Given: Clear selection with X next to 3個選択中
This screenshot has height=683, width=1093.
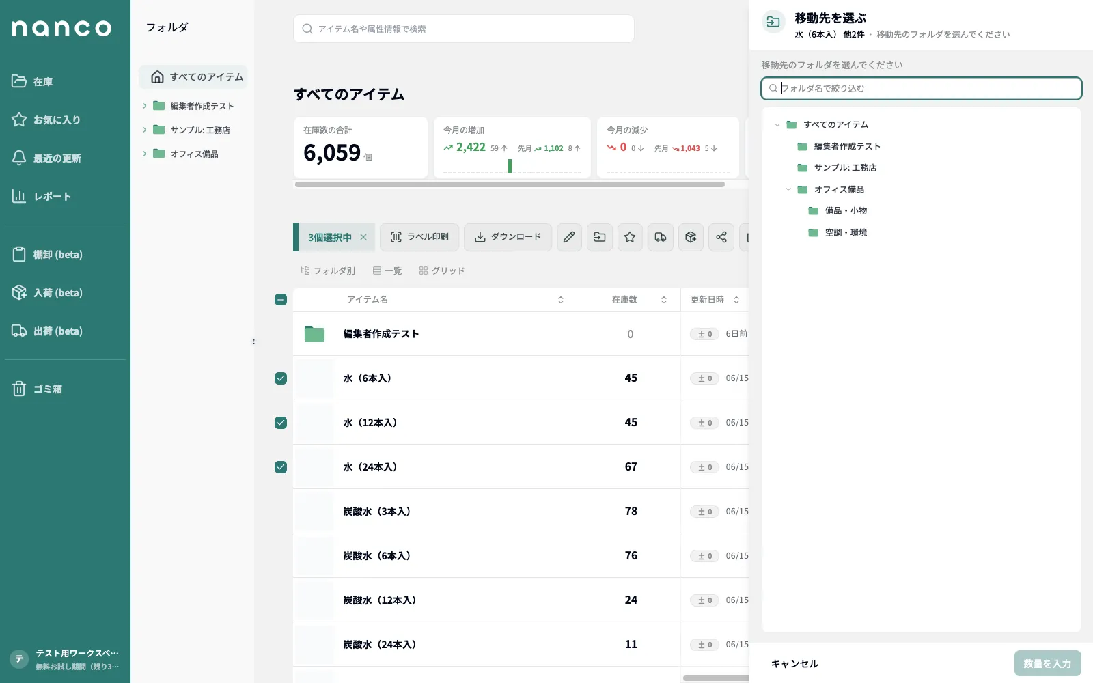Looking at the screenshot, I should pyautogui.click(x=363, y=237).
